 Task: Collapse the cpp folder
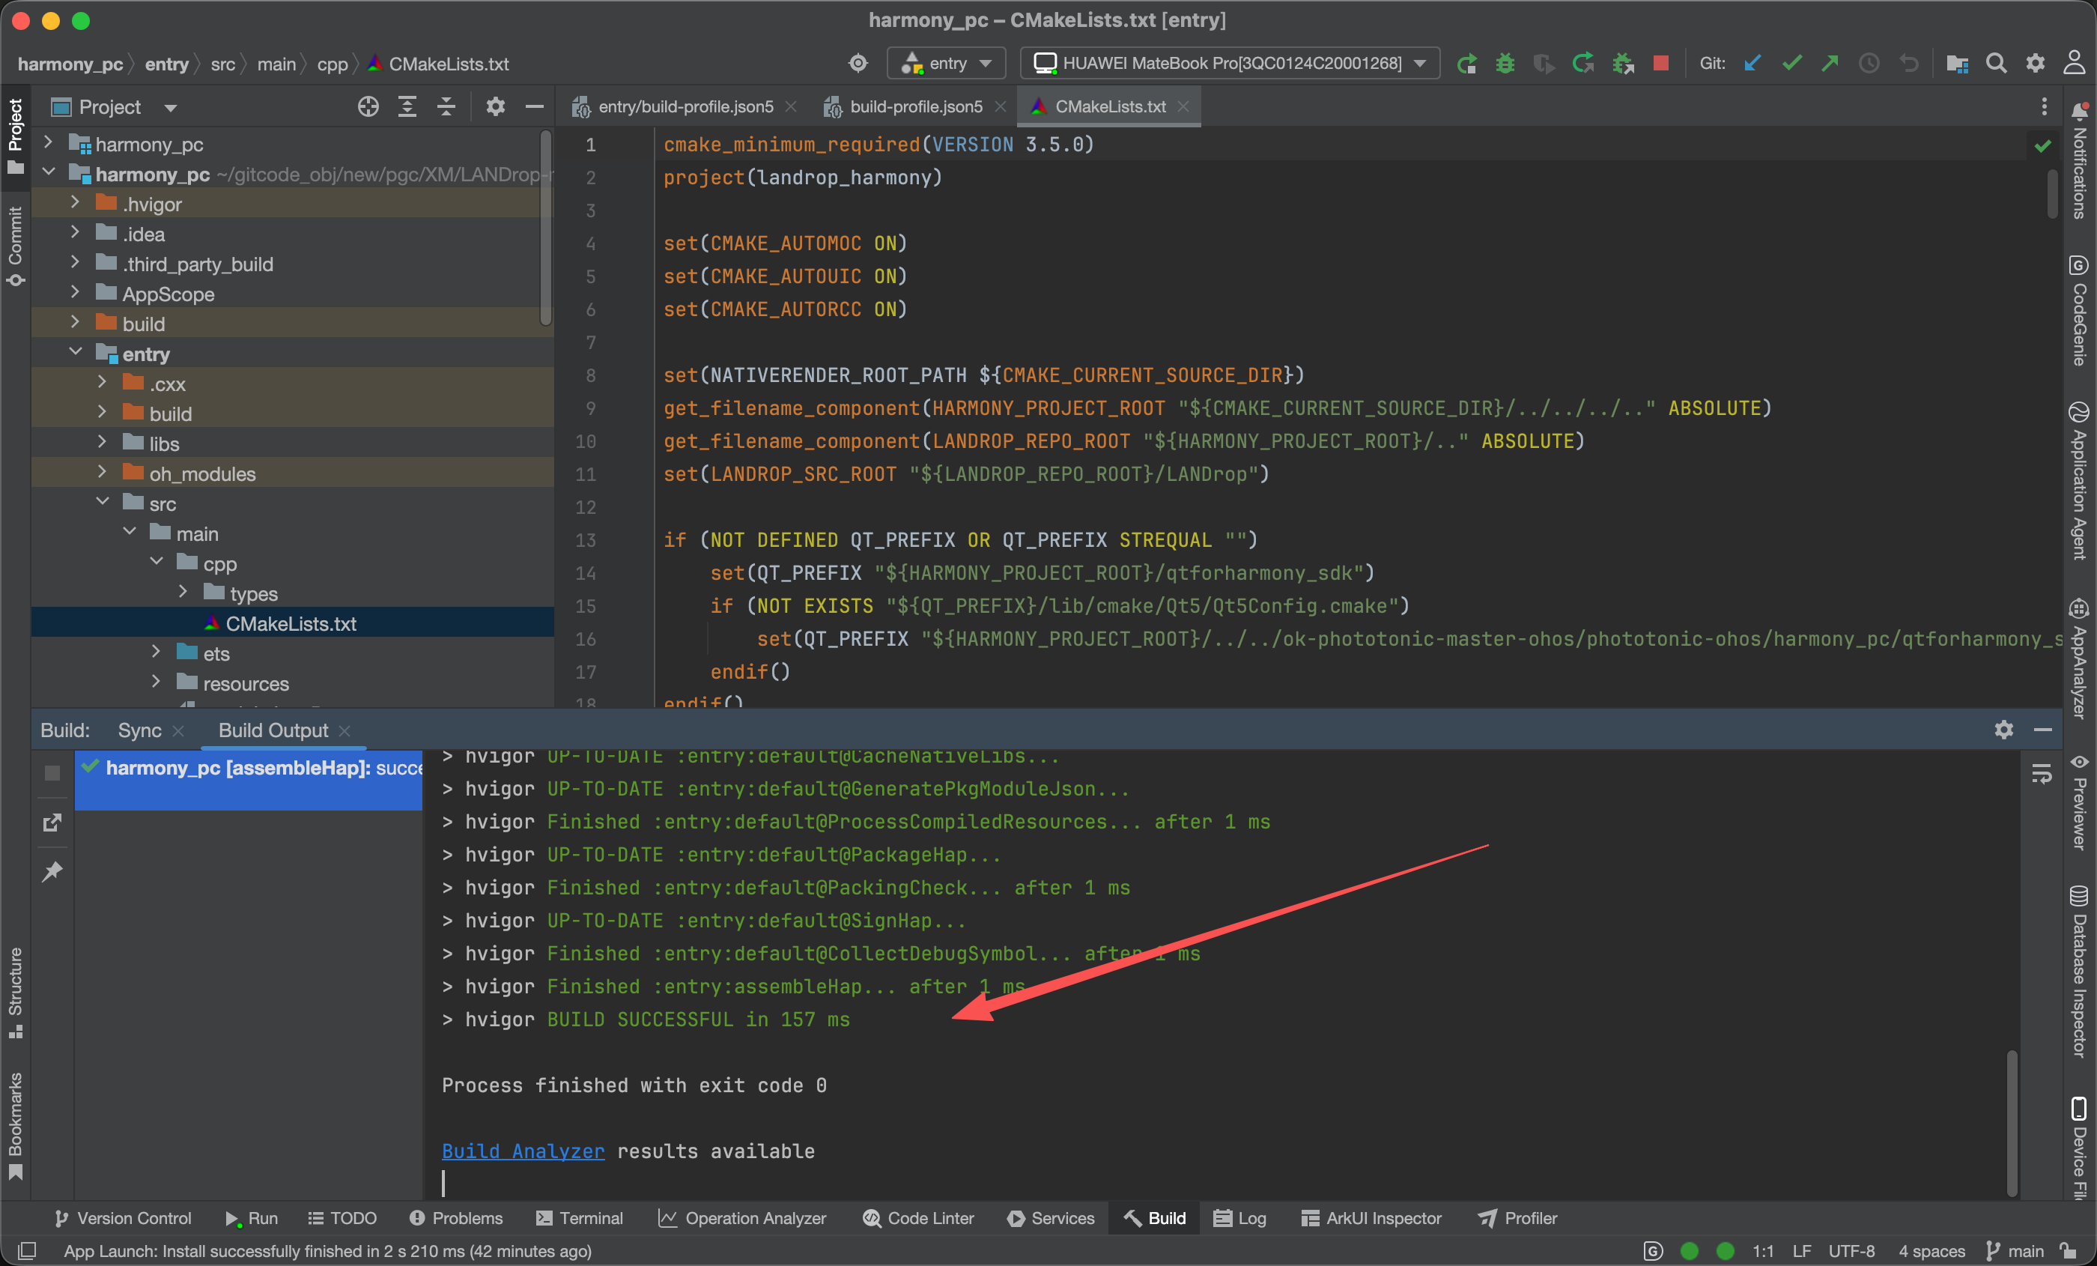pyautogui.click(x=157, y=562)
